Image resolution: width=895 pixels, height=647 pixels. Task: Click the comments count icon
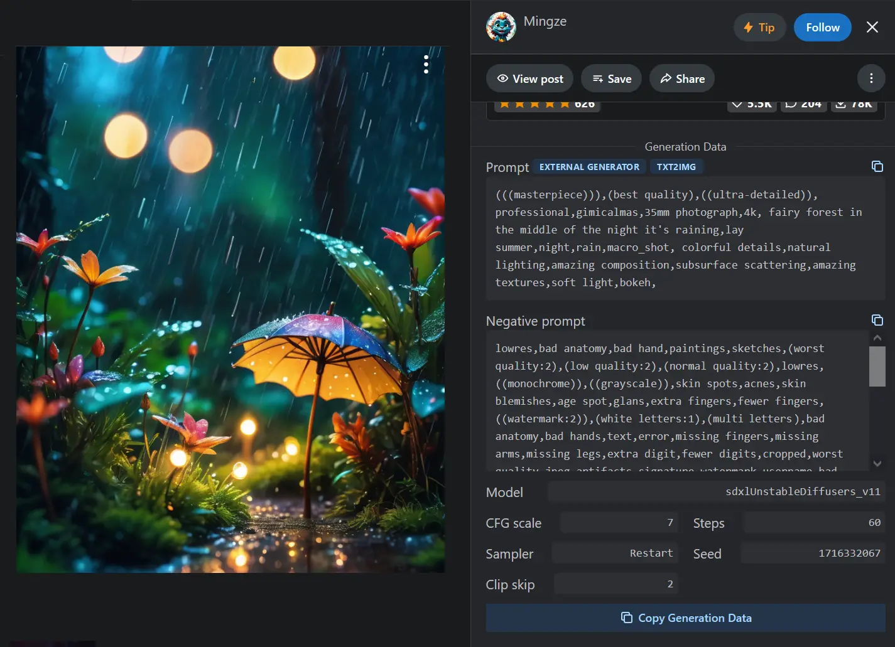coord(803,105)
